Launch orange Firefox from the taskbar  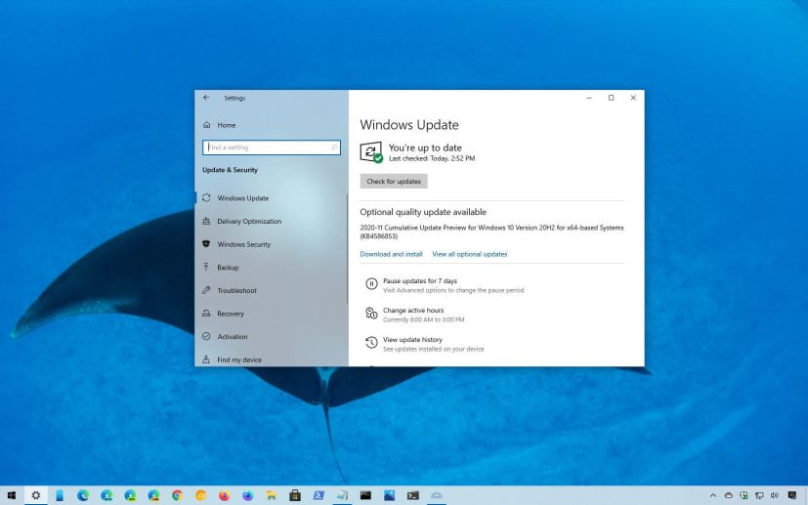click(224, 496)
